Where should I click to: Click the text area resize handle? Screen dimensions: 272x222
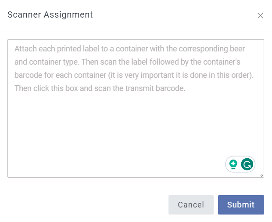pyautogui.click(x=261, y=175)
